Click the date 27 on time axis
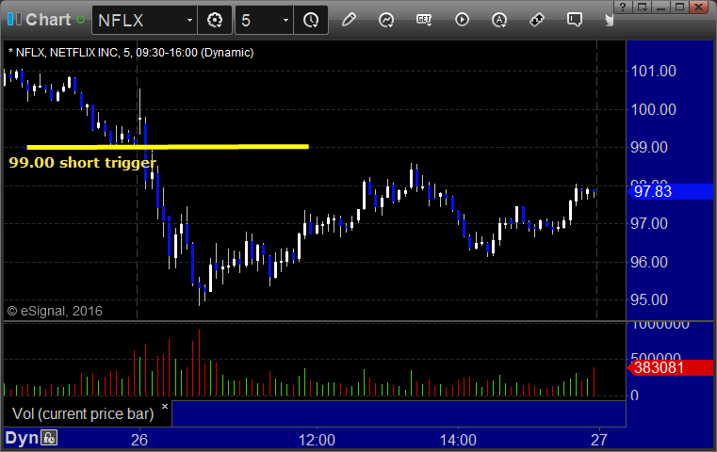717x452 pixels. pyautogui.click(x=598, y=440)
